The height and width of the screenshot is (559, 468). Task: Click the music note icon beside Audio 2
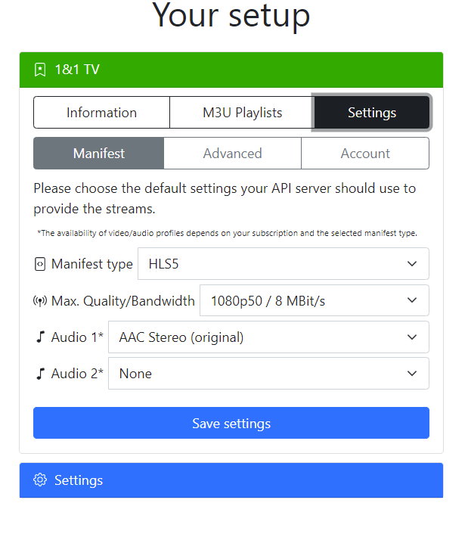(41, 374)
